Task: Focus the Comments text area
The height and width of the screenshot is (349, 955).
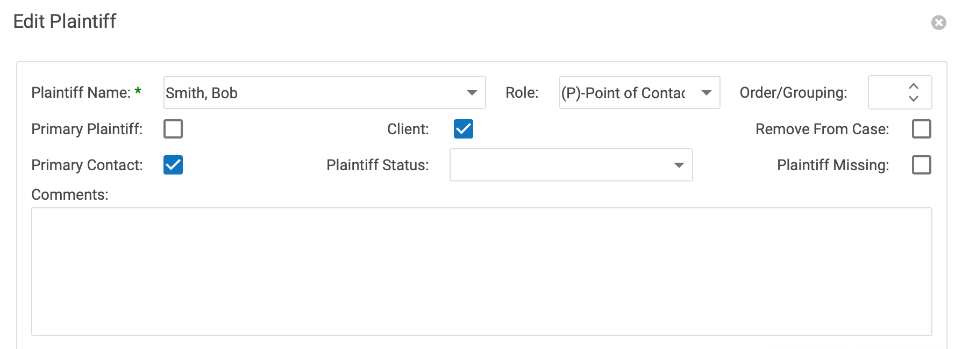Action: (x=481, y=271)
